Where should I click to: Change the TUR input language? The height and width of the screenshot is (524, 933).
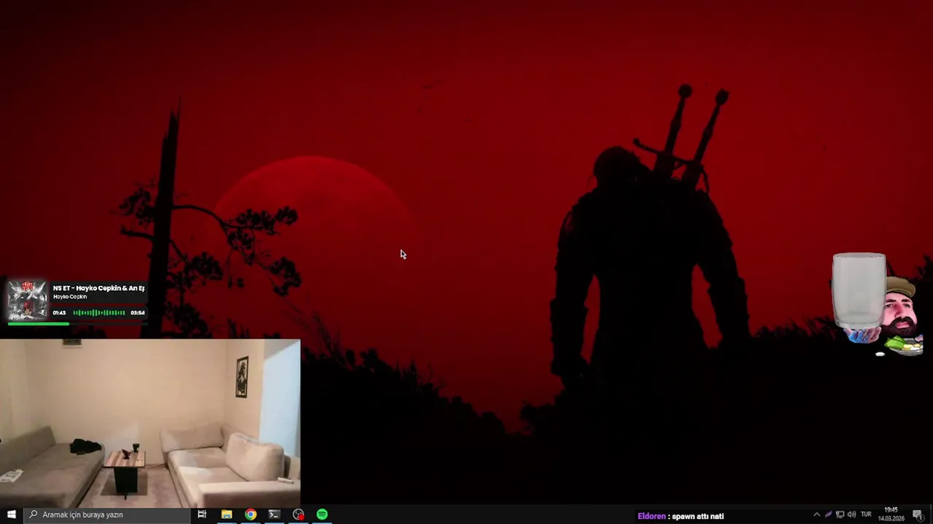pos(866,515)
